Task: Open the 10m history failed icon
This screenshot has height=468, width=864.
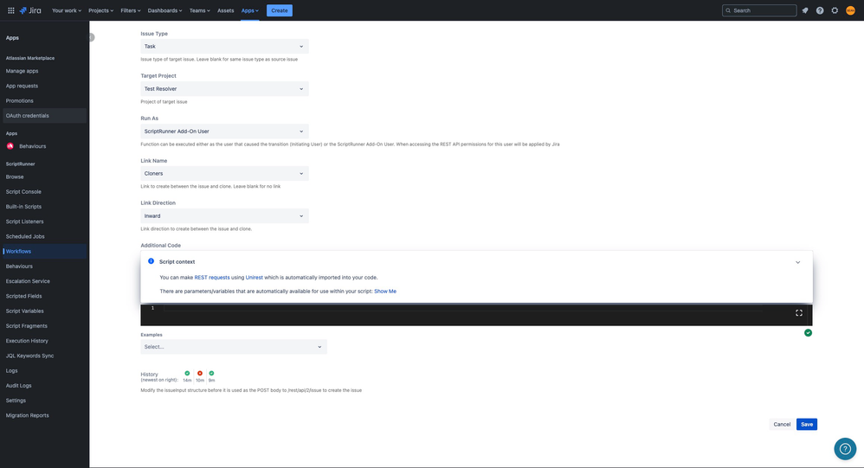Action: pos(200,374)
